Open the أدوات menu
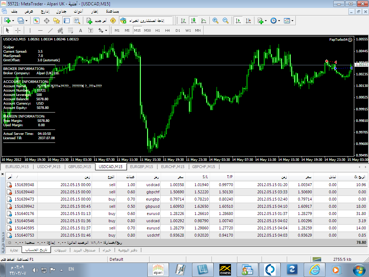The height and width of the screenshot is (277, 369). click(78, 11)
